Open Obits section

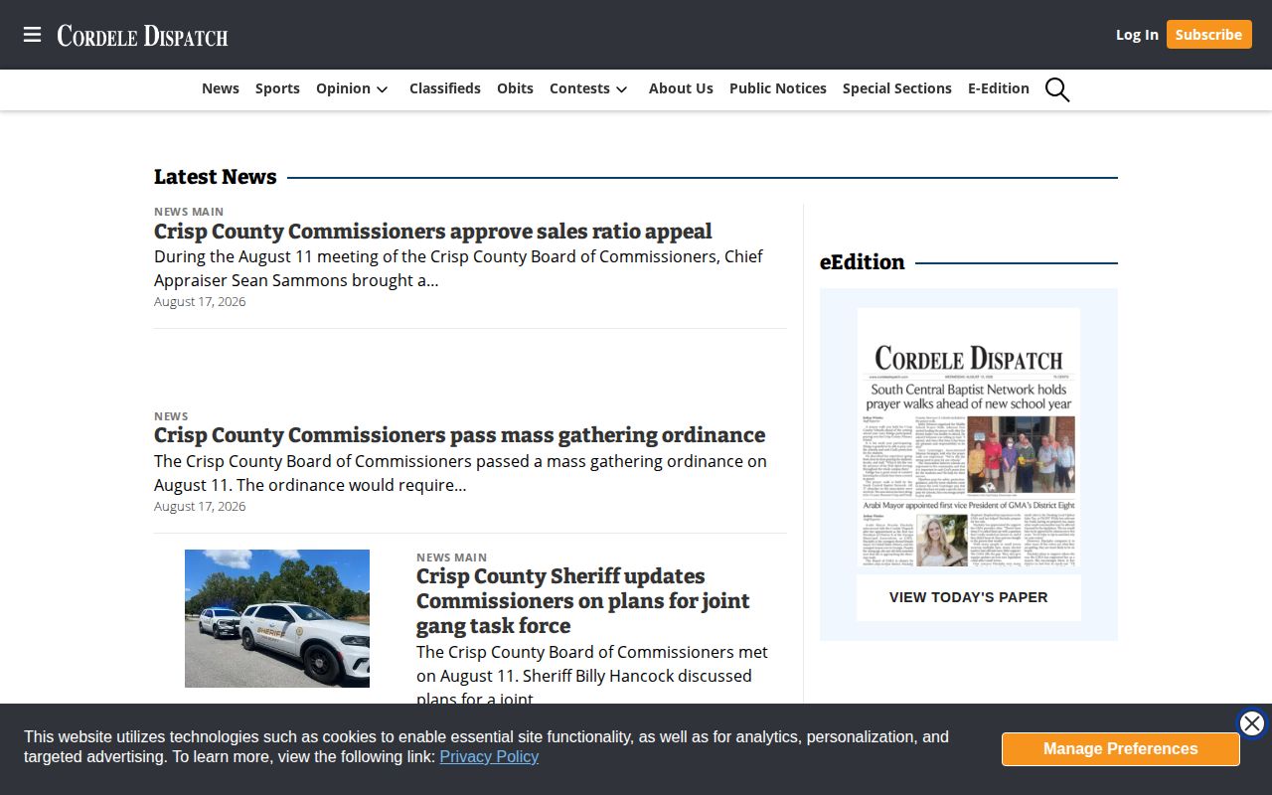(x=515, y=88)
